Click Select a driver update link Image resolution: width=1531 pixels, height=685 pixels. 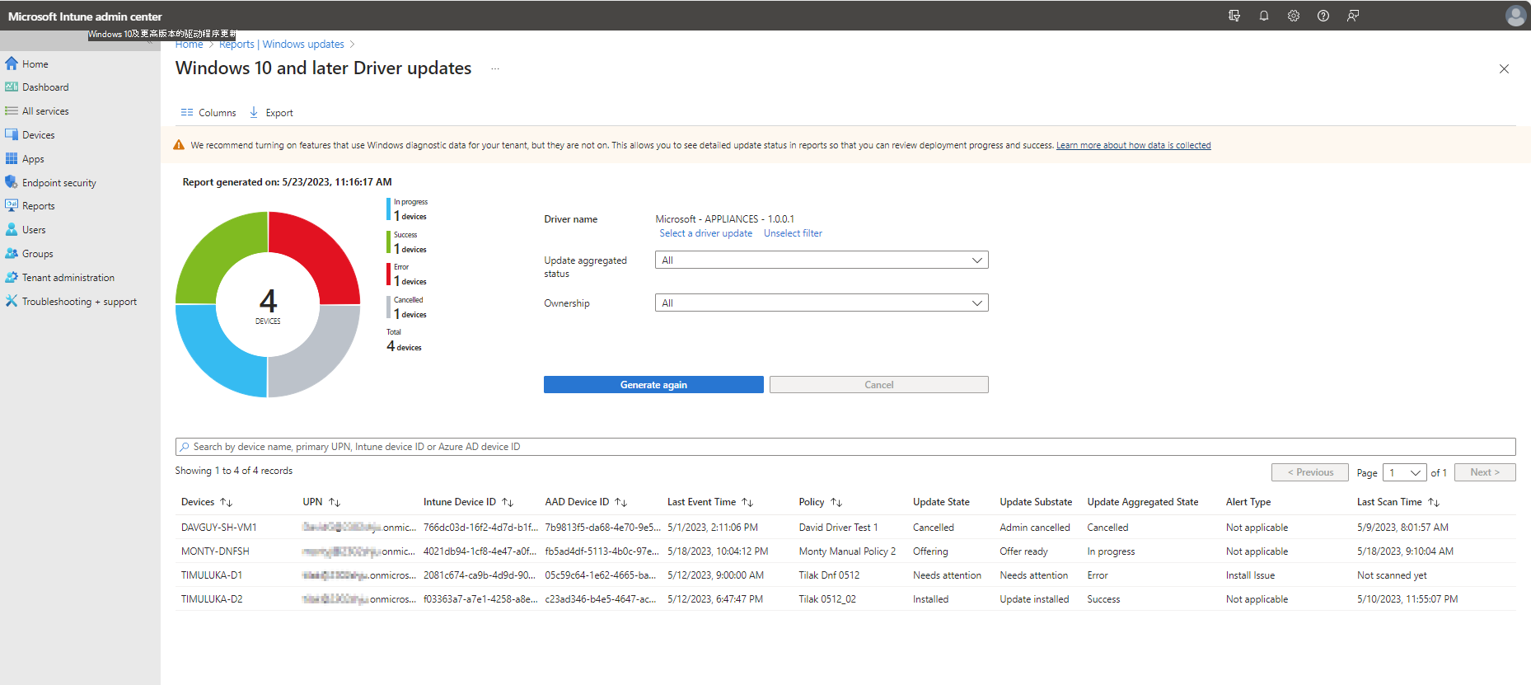point(705,233)
